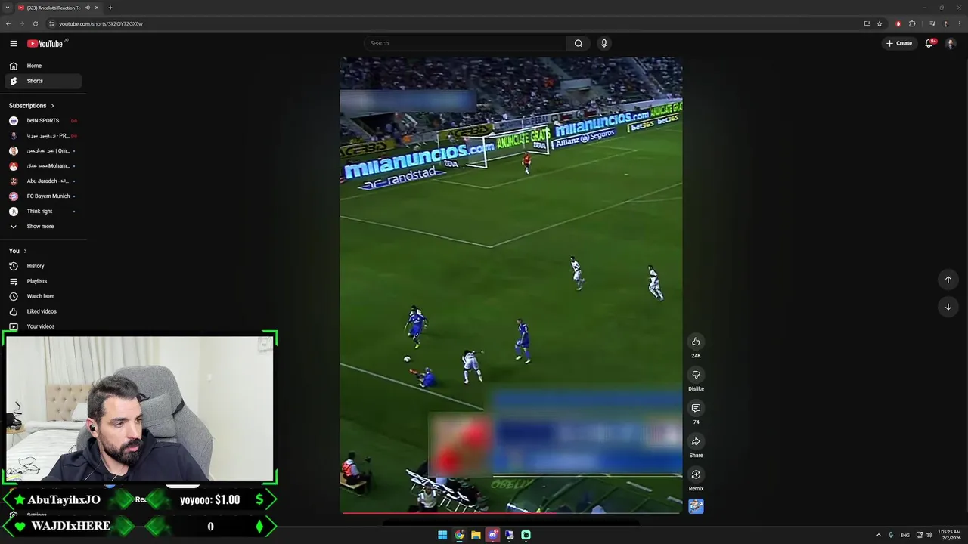Open YouTube account avatar menu
Viewport: 968px width, 544px height.
click(951, 43)
